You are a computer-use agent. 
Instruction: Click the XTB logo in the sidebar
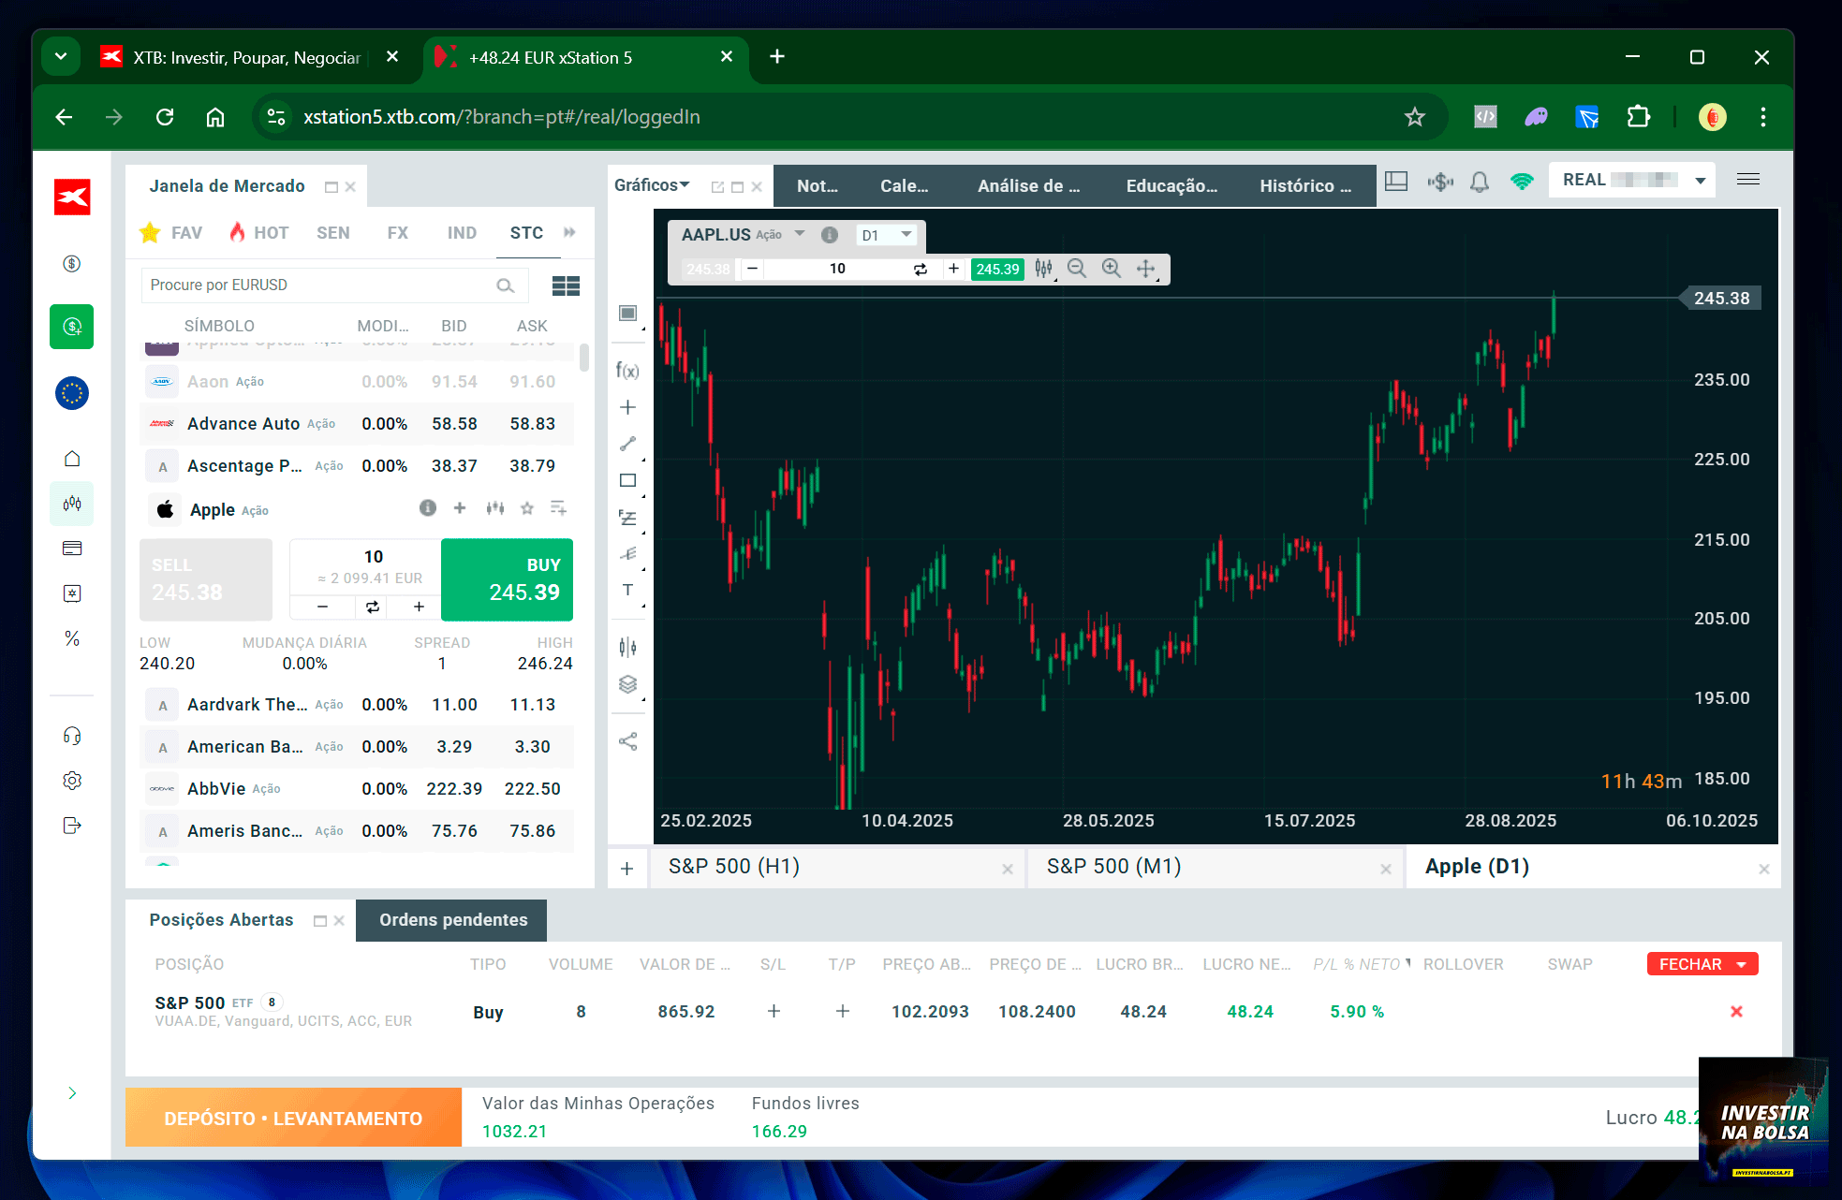(x=72, y=197)
